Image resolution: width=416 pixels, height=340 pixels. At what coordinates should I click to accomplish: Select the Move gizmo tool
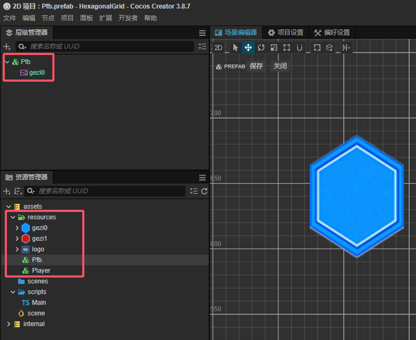(248, 48)
